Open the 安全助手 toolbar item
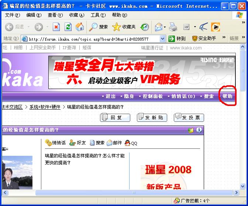Viewport: 248px width, 206px height. 204,38
